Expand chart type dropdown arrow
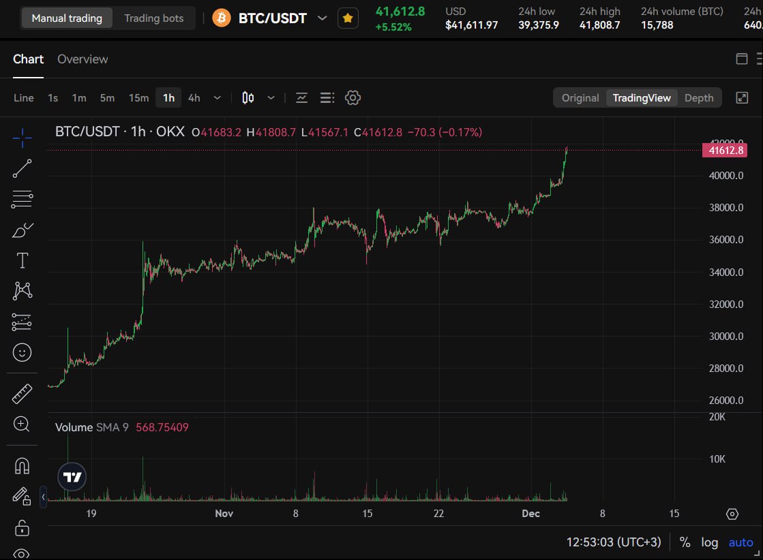The image size is (763, 560). coord(271,97)
